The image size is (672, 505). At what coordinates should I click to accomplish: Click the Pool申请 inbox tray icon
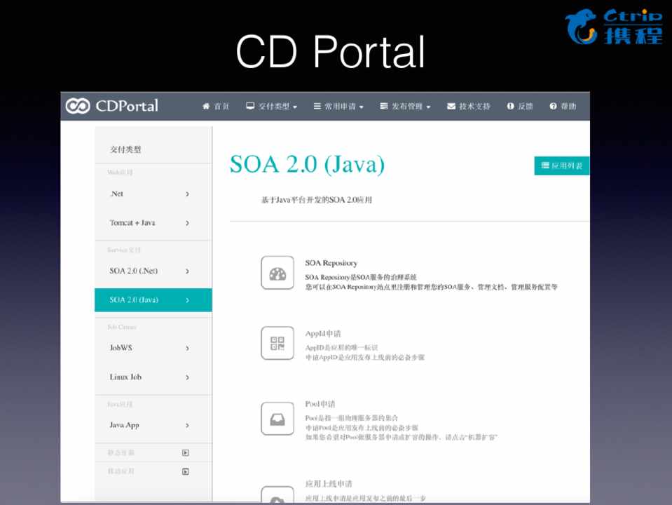coord(277,419)
